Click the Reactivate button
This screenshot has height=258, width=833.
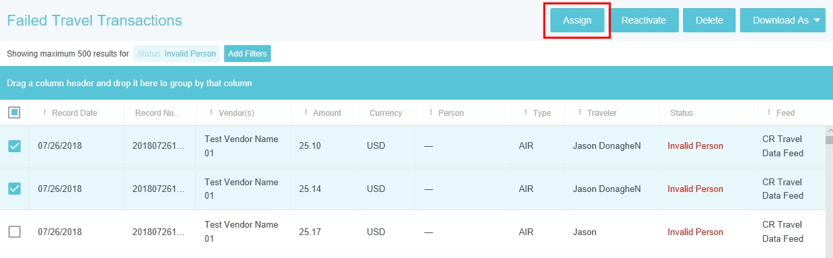click(x=644, y=20)
